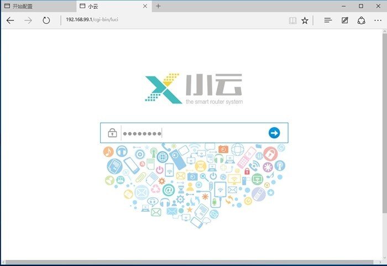Click the horizontal scrollbar at bottom
This screenshot has width=387, height=266.
point(190,262)
